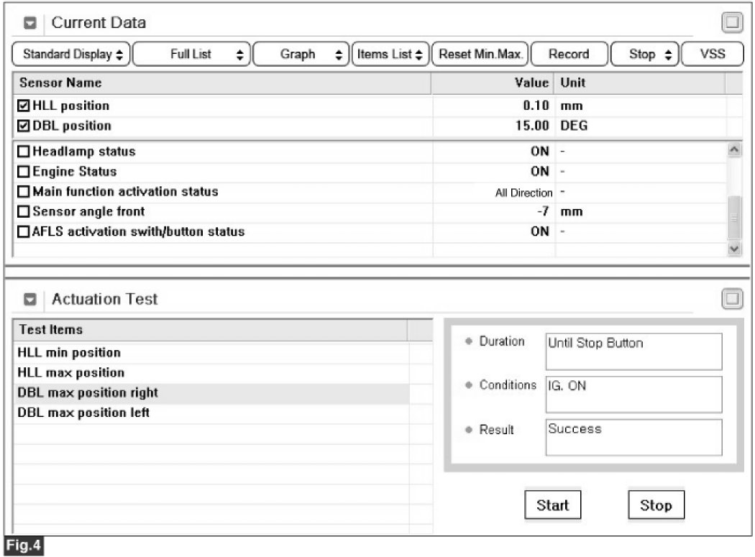The height and width of the screenshot is (557, 755).
Task: Enable the Headlamp status checkbox
Action: tap(24, 152)
